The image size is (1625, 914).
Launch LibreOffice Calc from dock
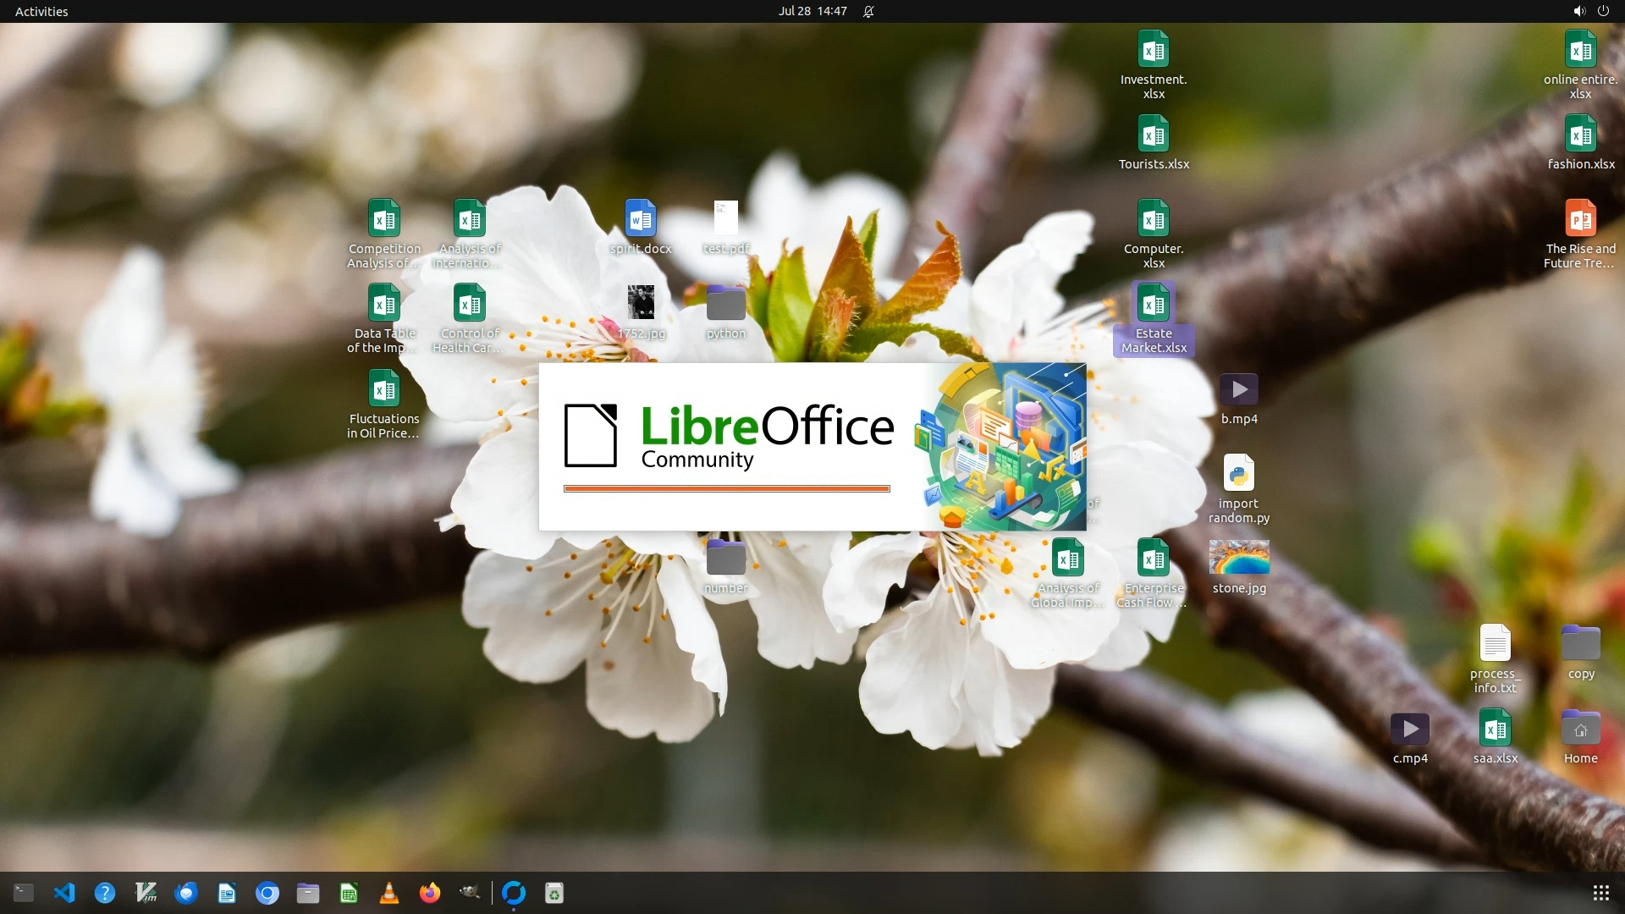pos(349,893)
